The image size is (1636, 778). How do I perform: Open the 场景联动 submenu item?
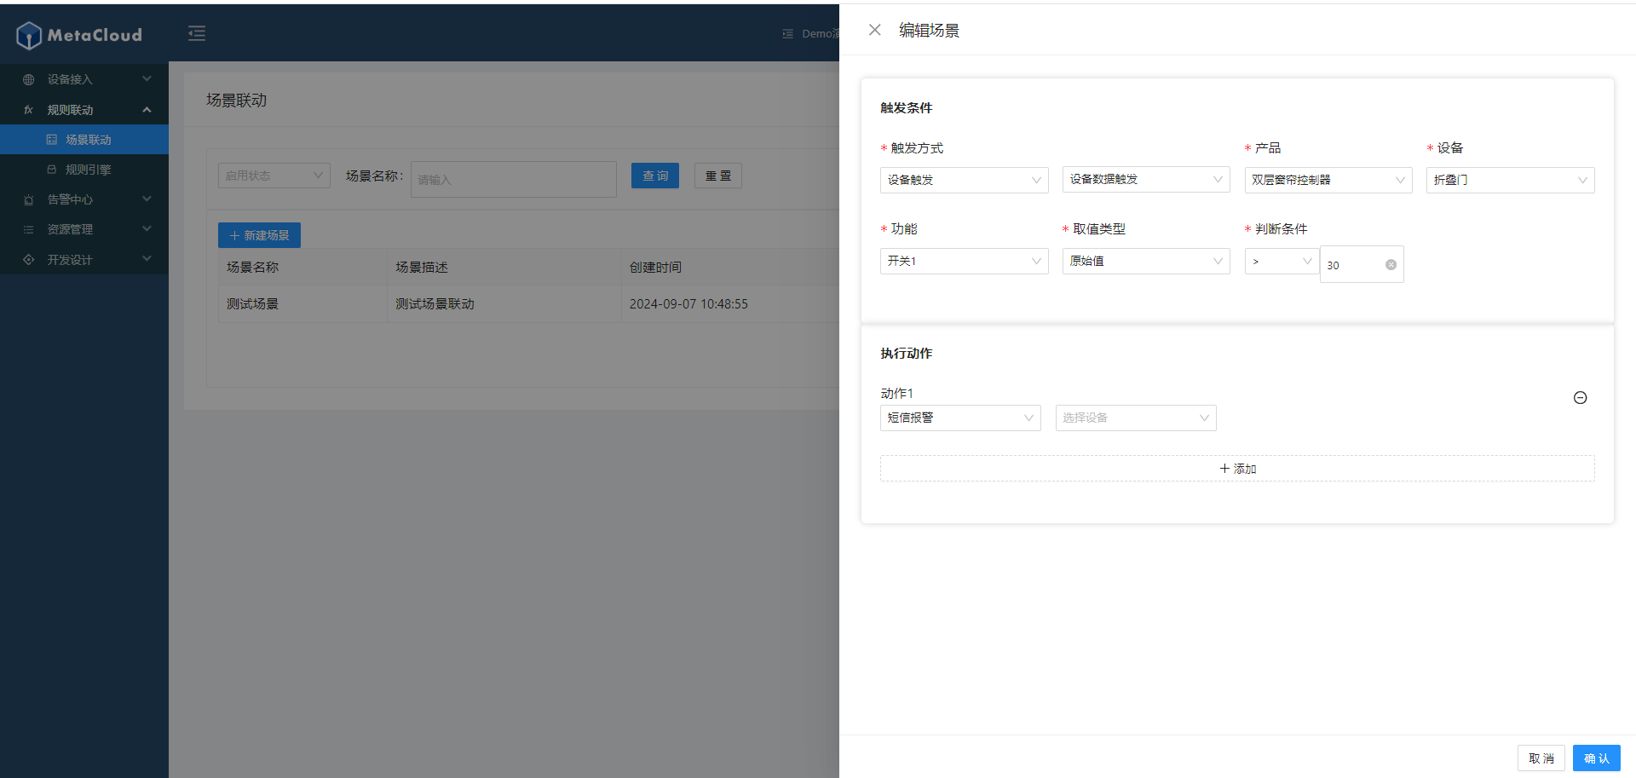tap(84, 140)
